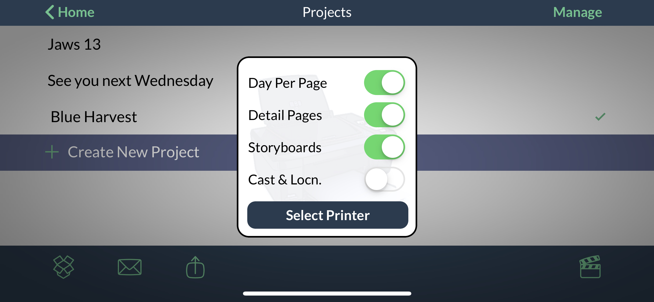
Task: Tap the share export icon
Action: pyautogui.click(x=195, y=267)
